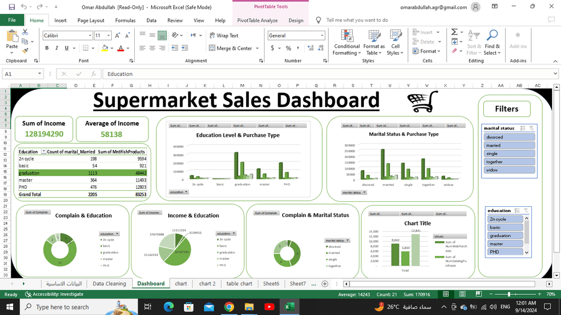Open Find & Select magnifier
This screenshot has width=561, height=315.
[493, 36]
